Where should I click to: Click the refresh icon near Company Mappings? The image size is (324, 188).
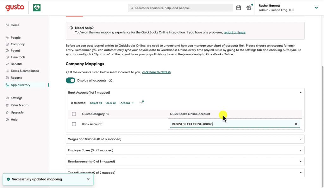67,72
